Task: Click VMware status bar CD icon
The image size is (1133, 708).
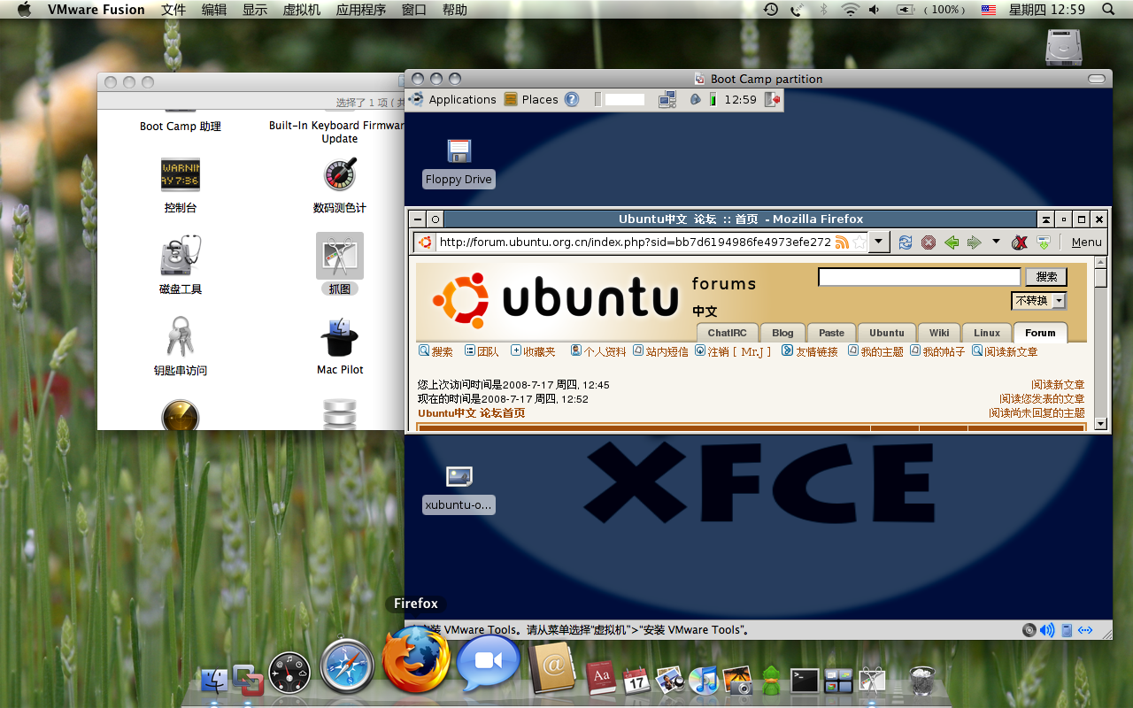Action: click(1029, 630)
